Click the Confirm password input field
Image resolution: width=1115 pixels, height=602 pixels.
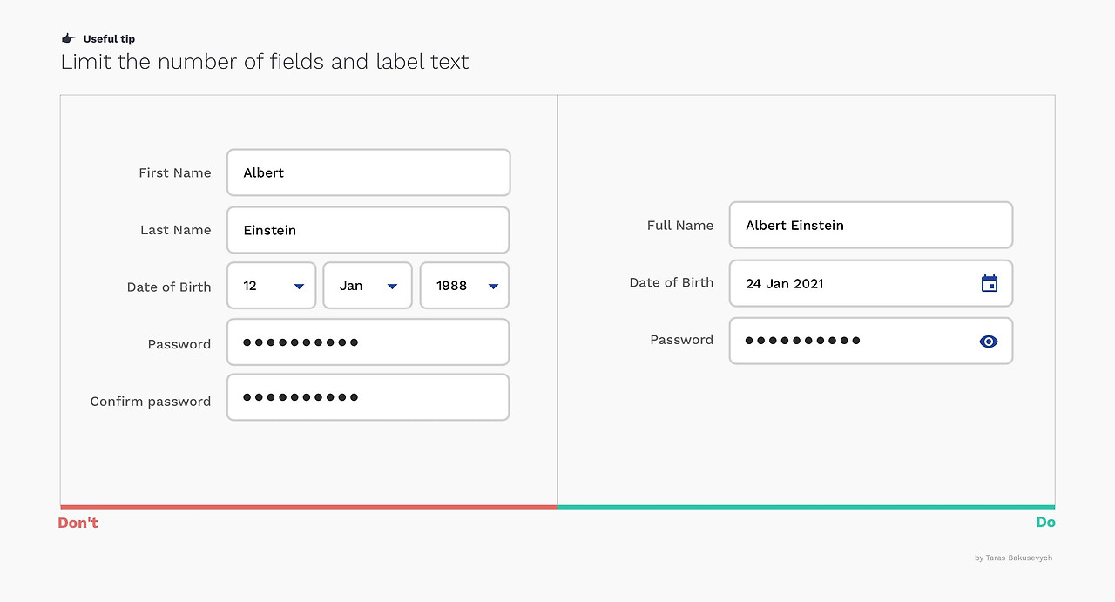368,397
